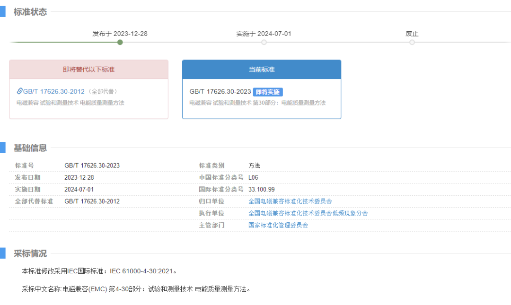Viewport: 511px width, 305px height.
Task: Click the 采标情况 section title
Action: (x=30, y=253)
